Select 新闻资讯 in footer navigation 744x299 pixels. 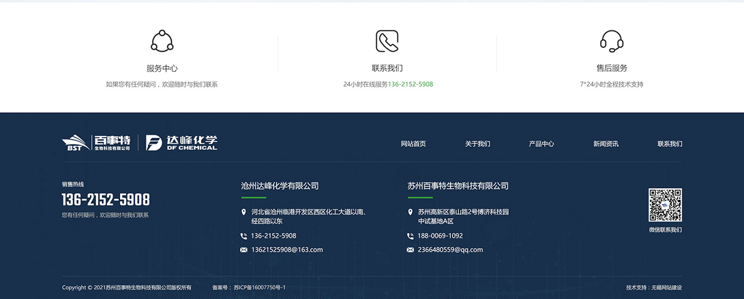click(x=605, y=144)
